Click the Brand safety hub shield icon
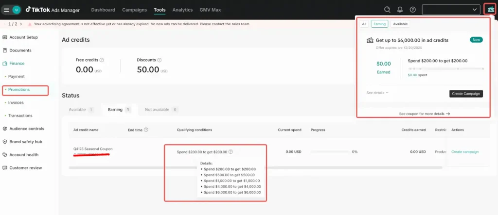The image size is (498, 215). 4,141
